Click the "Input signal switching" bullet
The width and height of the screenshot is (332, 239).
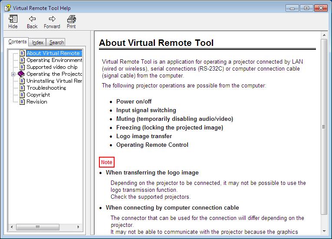(x=146, y=110)
